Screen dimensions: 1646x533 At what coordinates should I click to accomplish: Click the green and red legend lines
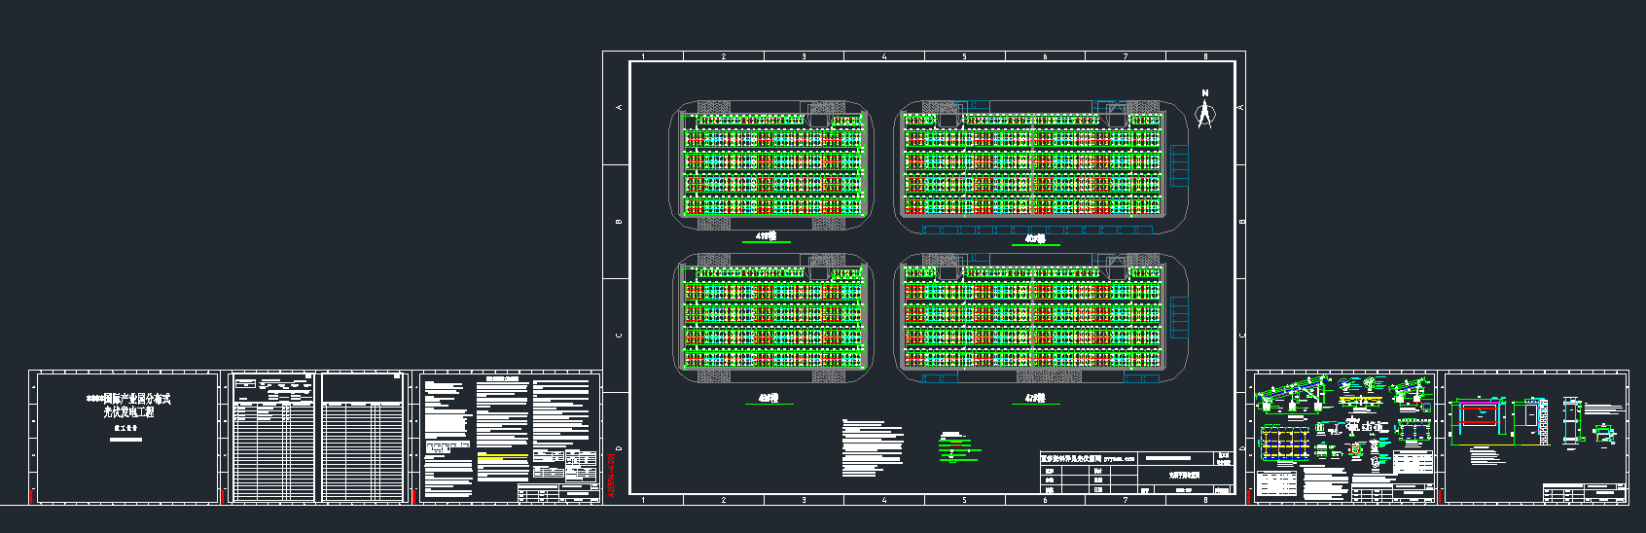coord(957,445)
